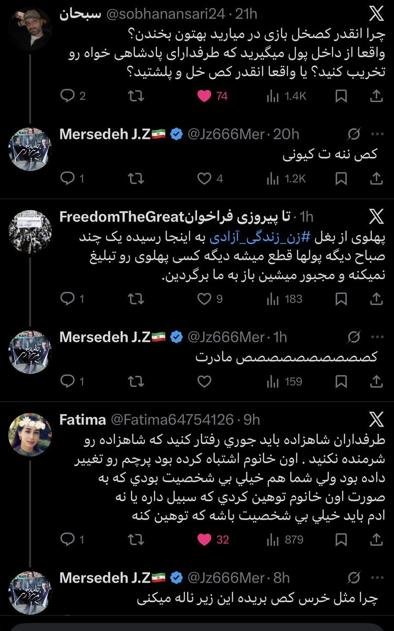This screenshot has height=631, width=394.
Task: Bookmark سبحان's tweet
Action: [341, 96]
